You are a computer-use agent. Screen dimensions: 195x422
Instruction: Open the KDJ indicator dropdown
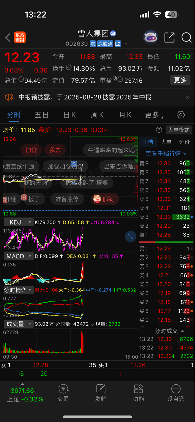tap(19, 222)
